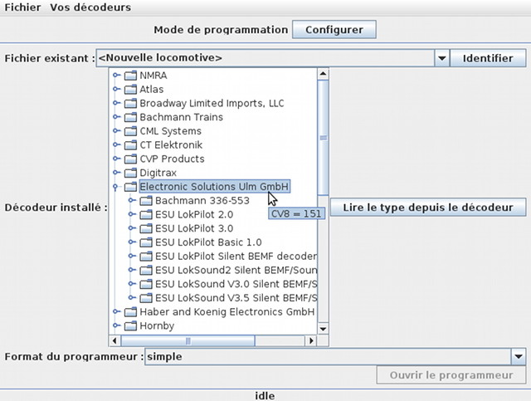The height and width of the screenshot is (401, 531).
Task: Click ESU LokSound V3.5 folder icon
Action: point(146,297)
